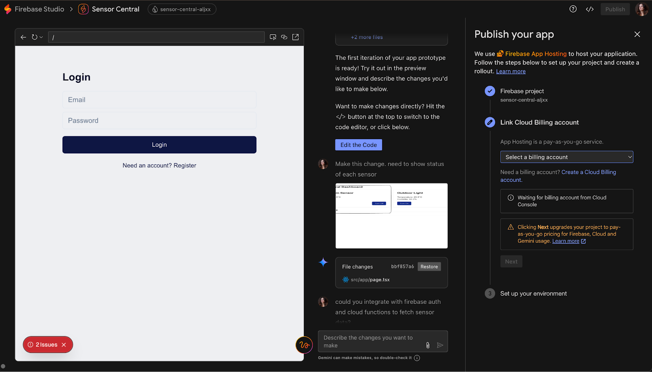This screenshot has height=372, width=652.
Task: Click the dark Login button
Action: point(159,145)
